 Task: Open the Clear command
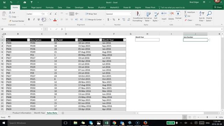189,20
